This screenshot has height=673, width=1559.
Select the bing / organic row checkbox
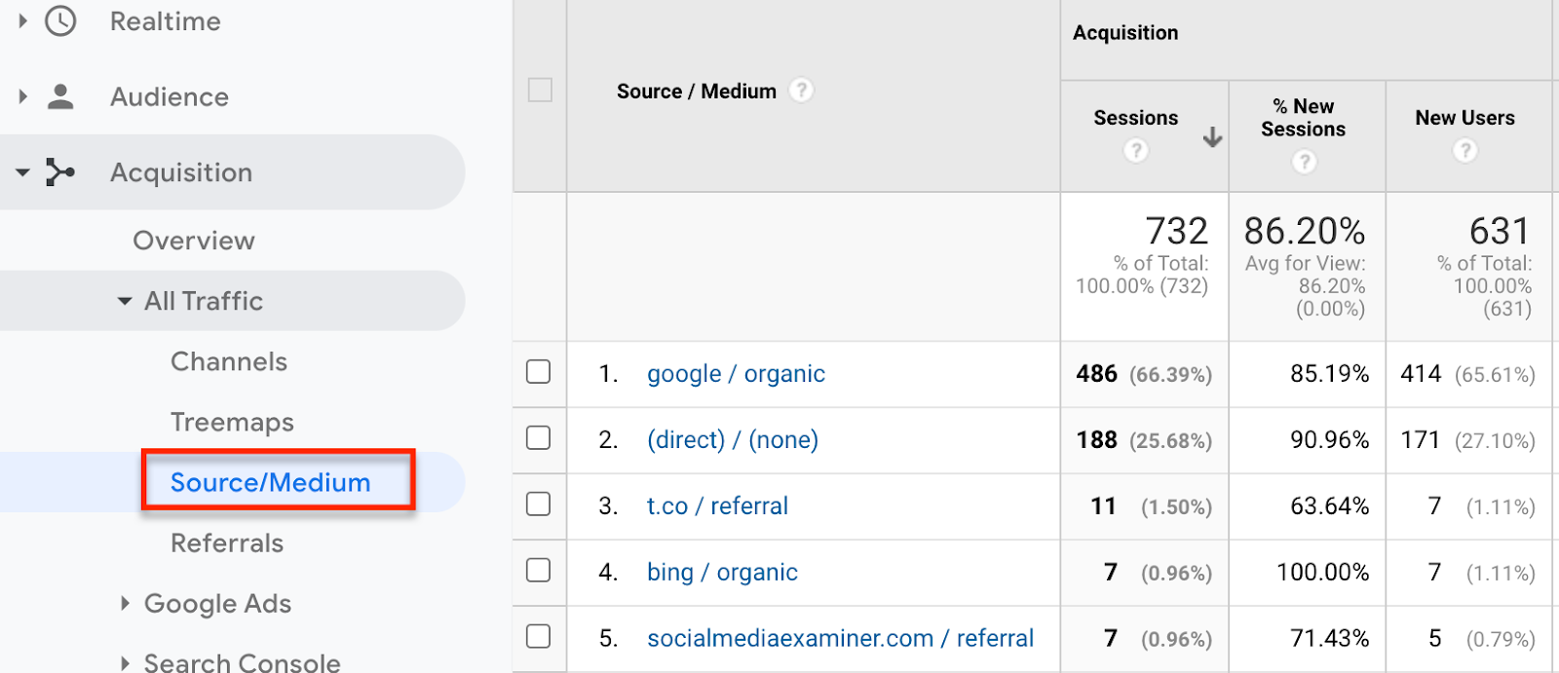(539, 571)
